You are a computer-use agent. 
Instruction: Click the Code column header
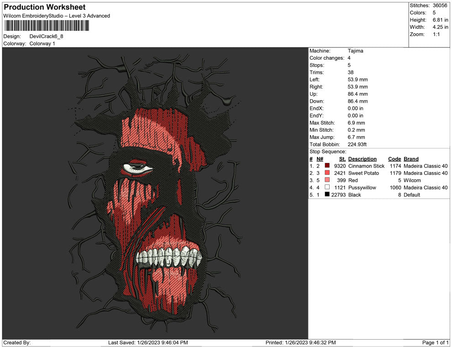click(394, 159)
